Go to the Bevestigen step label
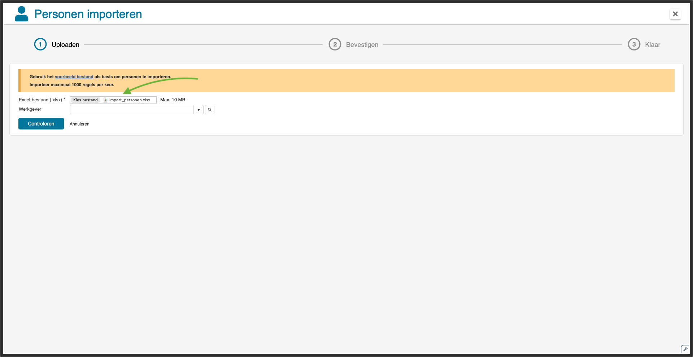The height and width of the screenshot is (357, 693). (362, 45)
